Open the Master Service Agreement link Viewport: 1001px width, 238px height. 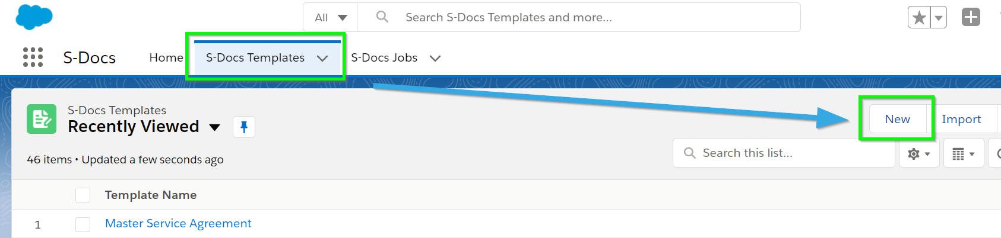click(x=178, y=223)
